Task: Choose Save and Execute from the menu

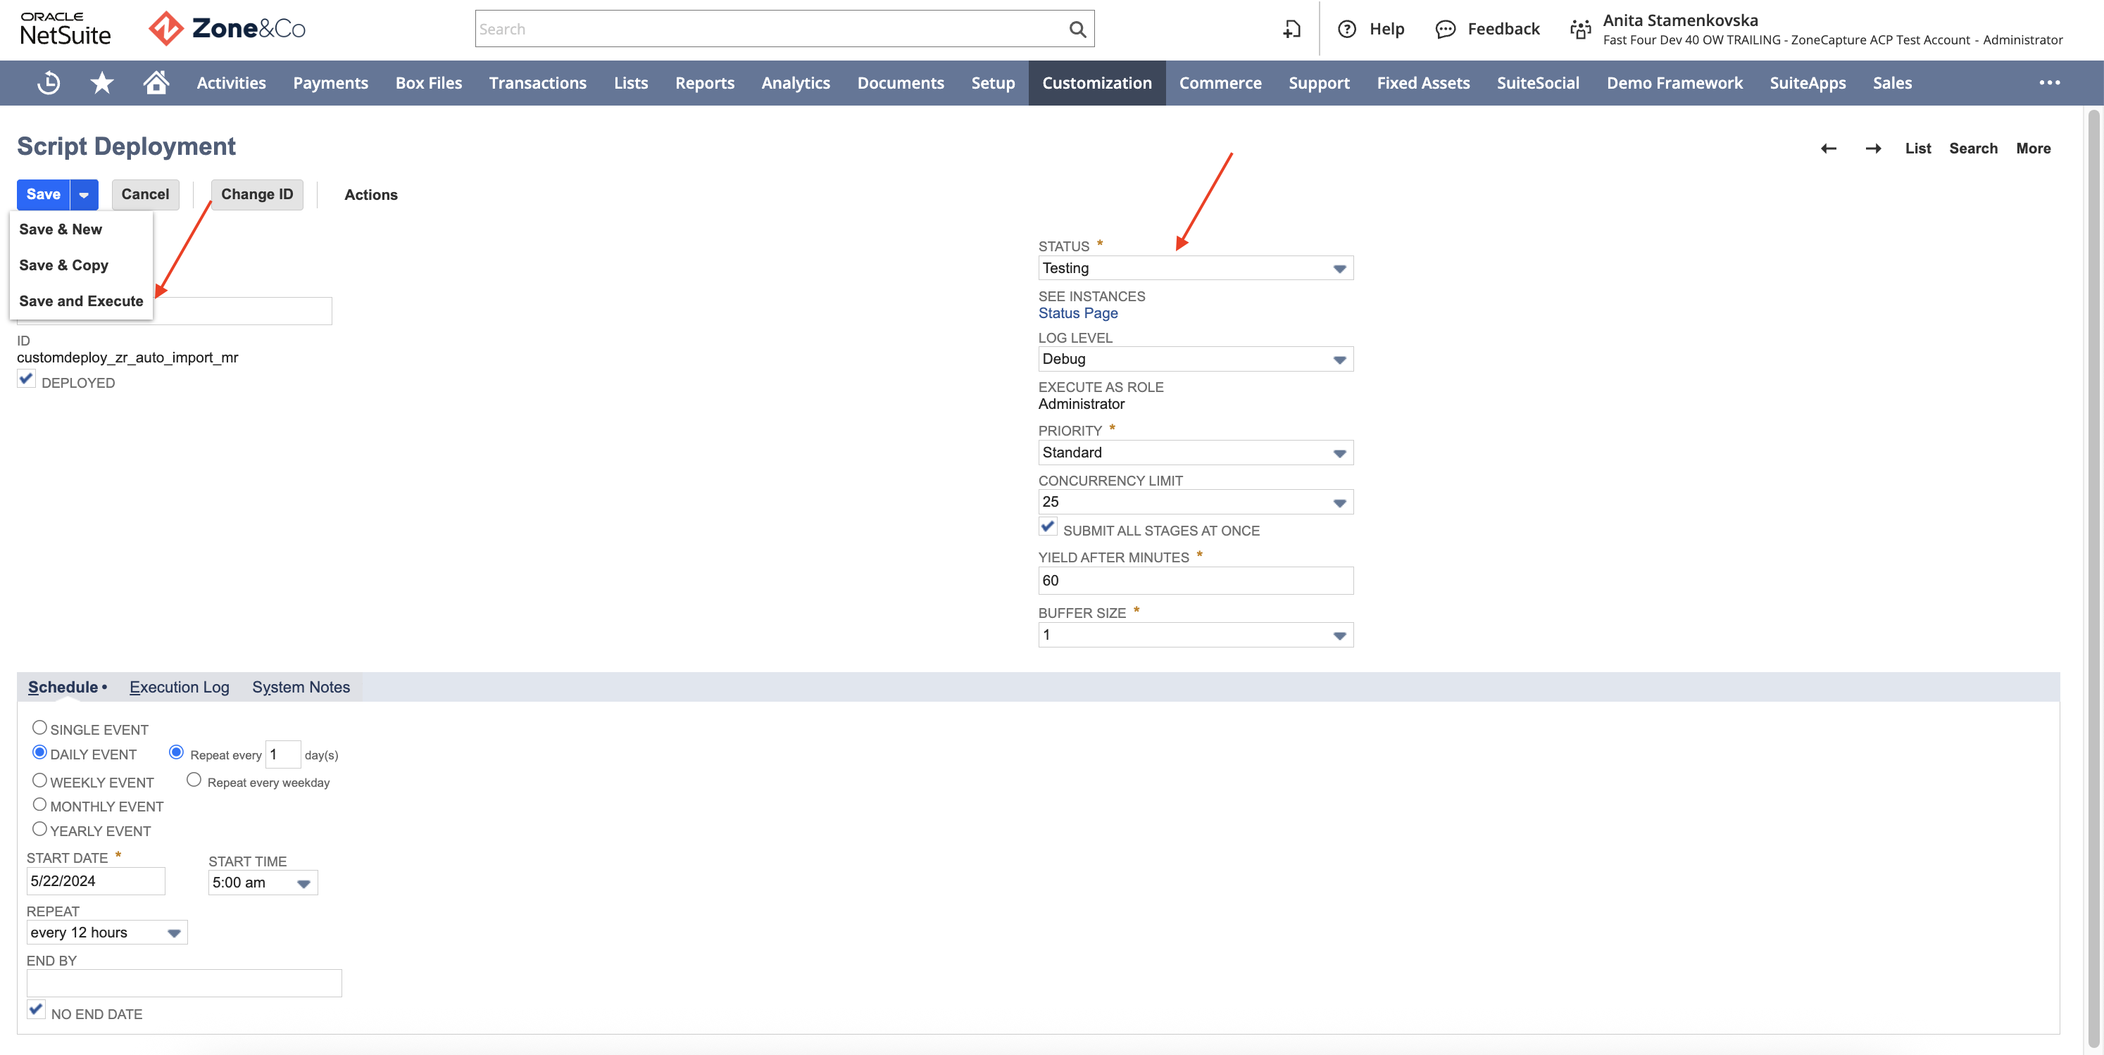Action: 81,301
